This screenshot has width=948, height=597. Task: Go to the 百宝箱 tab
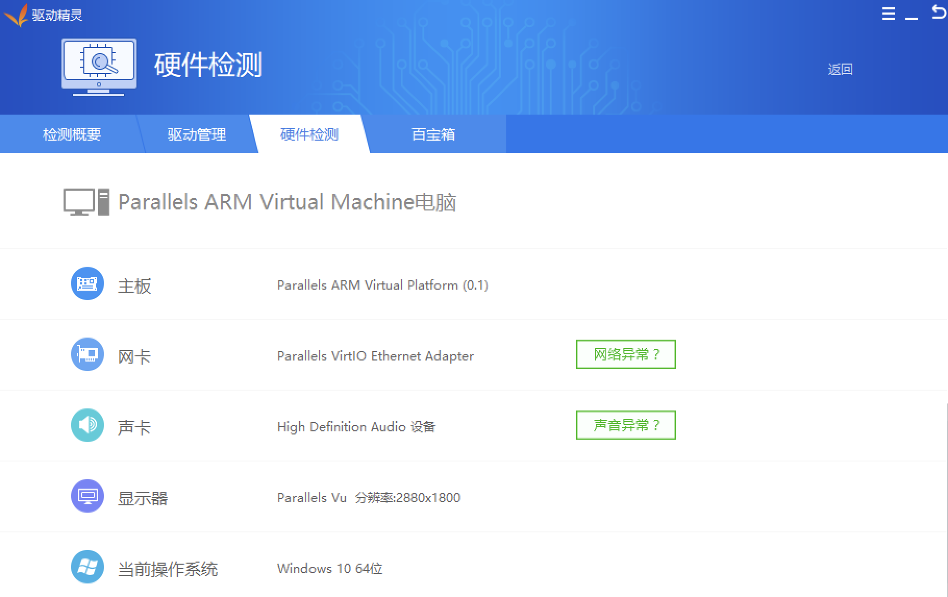433,134
